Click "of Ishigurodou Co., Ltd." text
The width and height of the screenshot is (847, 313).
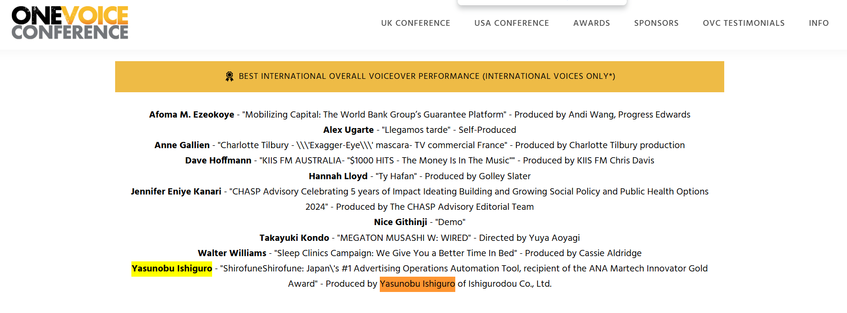(x=504, y=284)
